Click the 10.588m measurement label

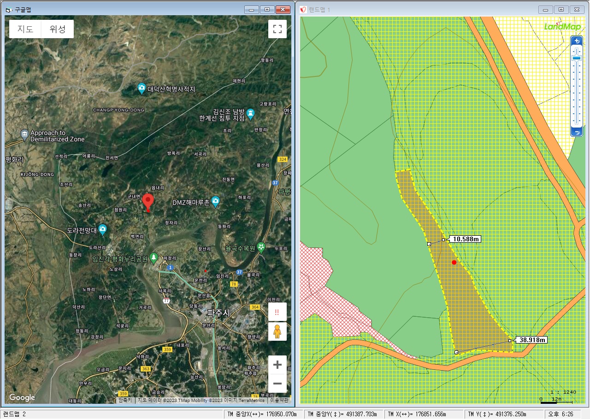465,239
